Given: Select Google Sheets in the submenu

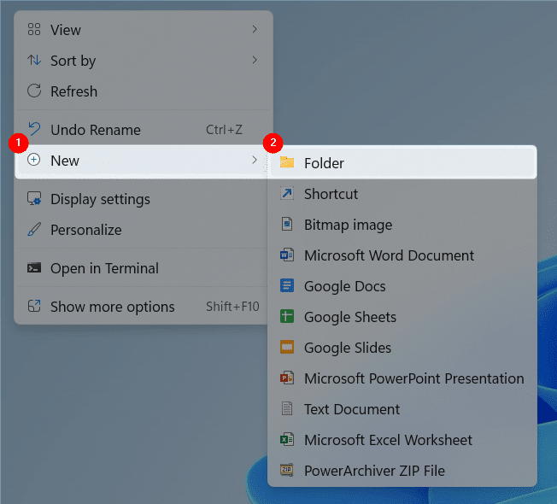Looking at the screenshot, I should (403, 317).
